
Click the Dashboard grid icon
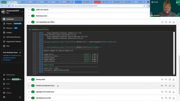coord(4,19)
